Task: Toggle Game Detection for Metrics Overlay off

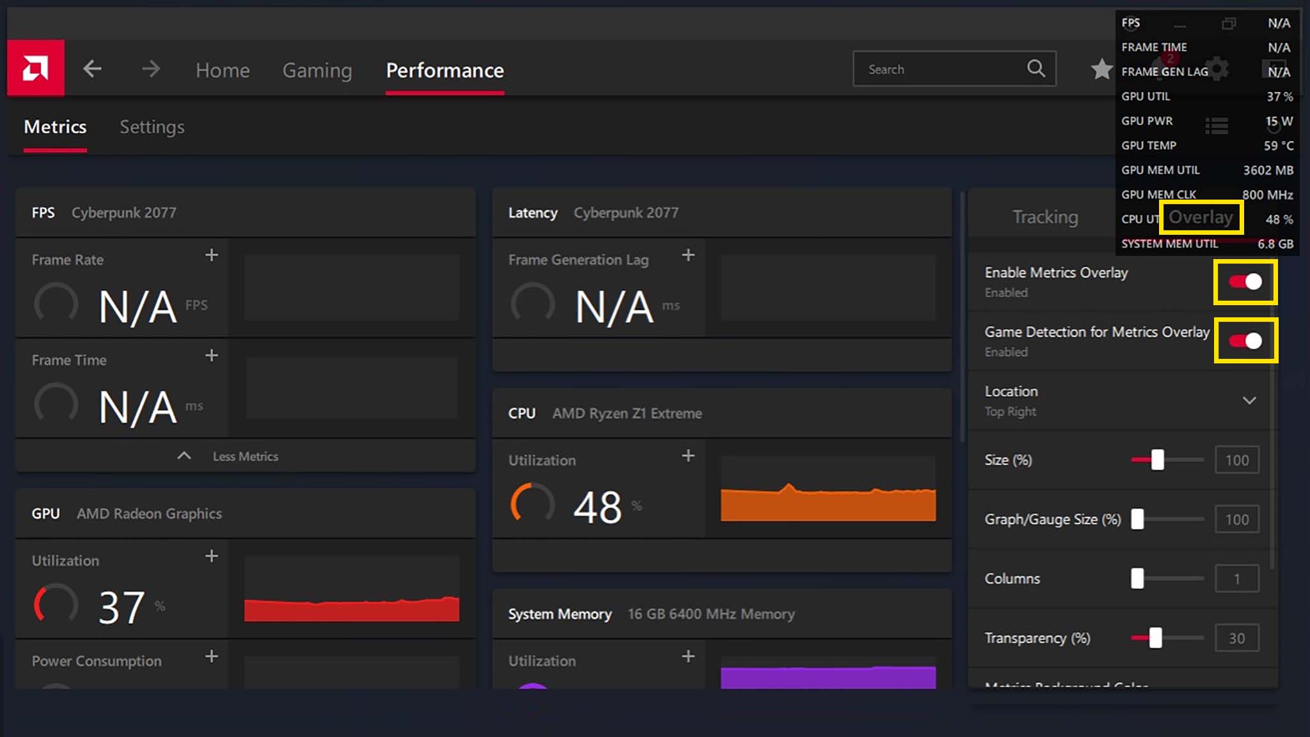Action: click(x=1245, y=340)
